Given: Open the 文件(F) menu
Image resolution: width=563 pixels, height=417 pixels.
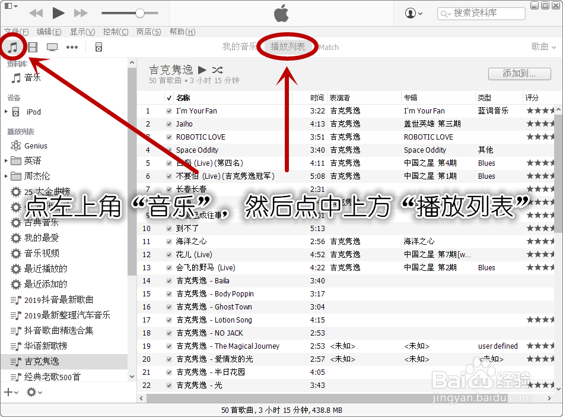Looking at the screenshot, I should point(17,32).
